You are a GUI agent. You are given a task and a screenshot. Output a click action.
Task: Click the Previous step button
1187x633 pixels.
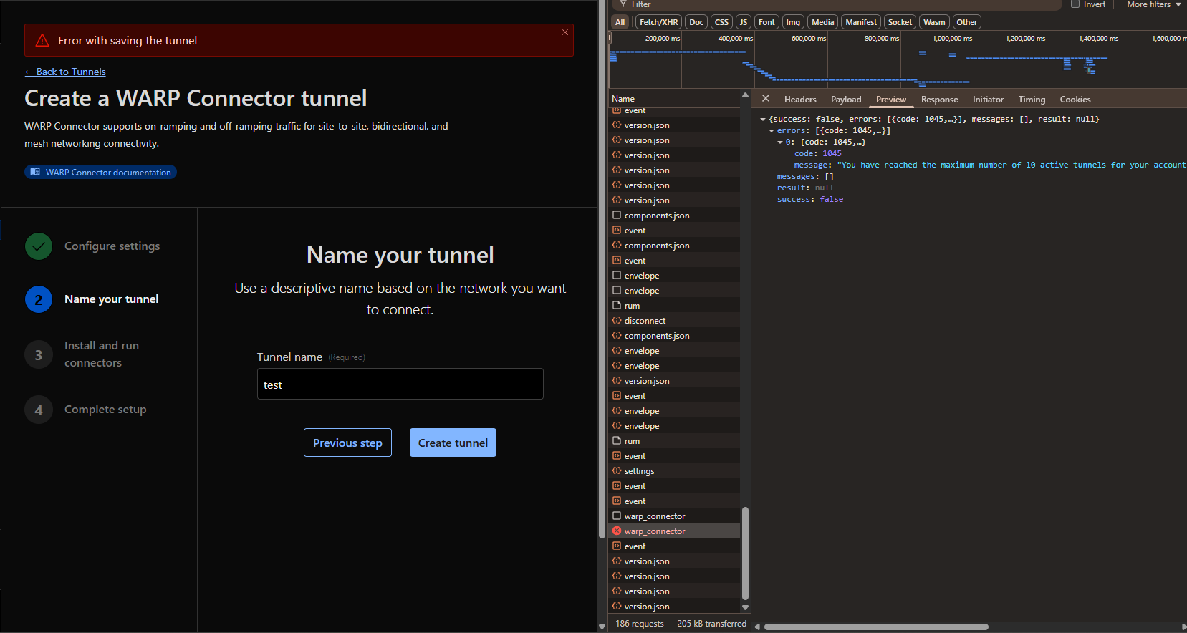(x=347, y=443)
